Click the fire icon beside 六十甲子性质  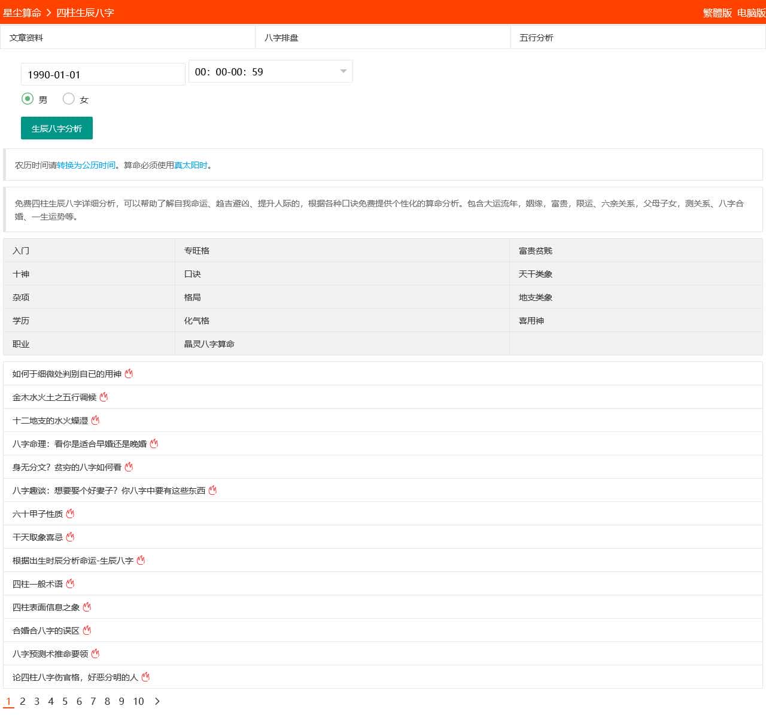pyautogui.click(x=70, y=514)
